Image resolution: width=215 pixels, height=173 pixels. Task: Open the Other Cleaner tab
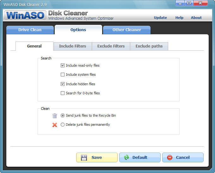[x=127, y=30]
